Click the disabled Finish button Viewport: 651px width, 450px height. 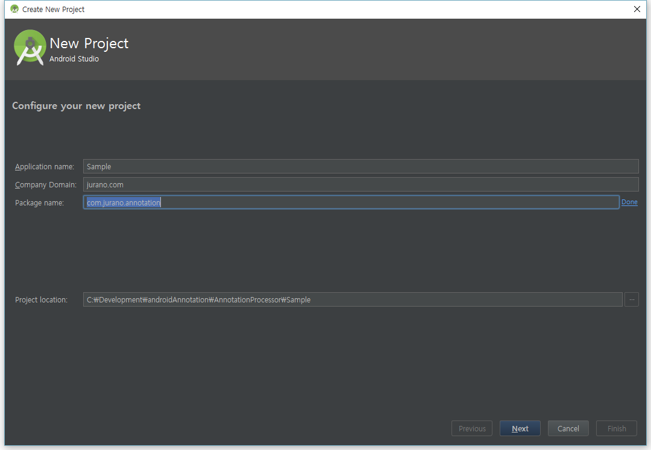click(x=616, y=428)
